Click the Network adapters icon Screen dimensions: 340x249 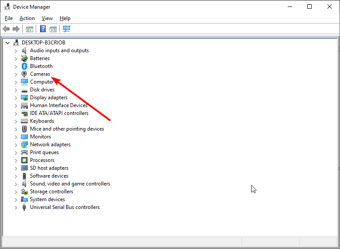point(24,145)
